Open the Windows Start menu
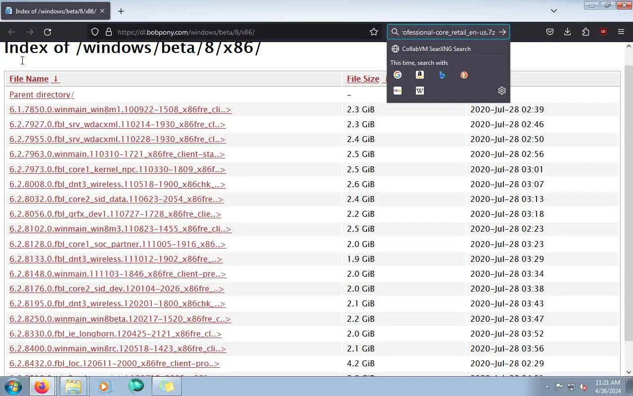The height and width of the screenshot is (396, 633). 13,386
